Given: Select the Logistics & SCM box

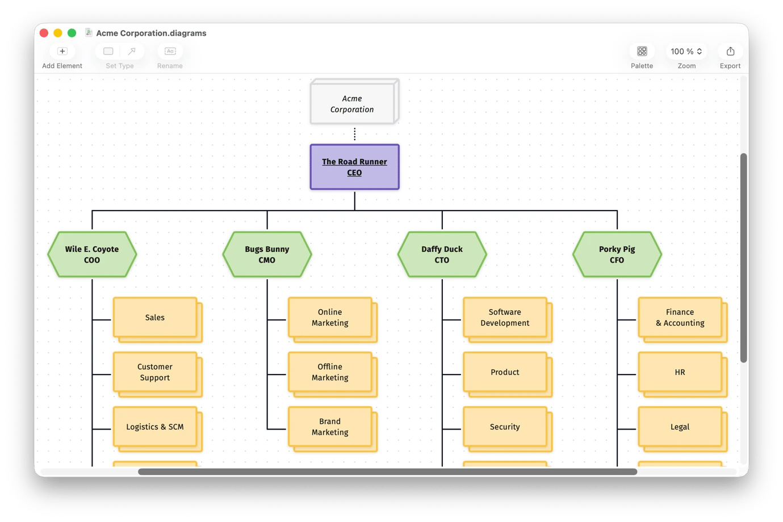Looking at the screenshot, I should tap(157, 429).
